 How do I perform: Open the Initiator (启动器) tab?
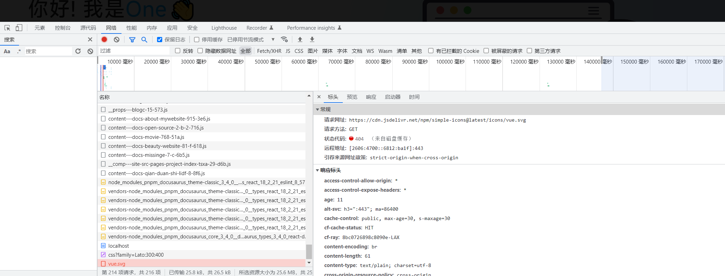tap(393, 97)
